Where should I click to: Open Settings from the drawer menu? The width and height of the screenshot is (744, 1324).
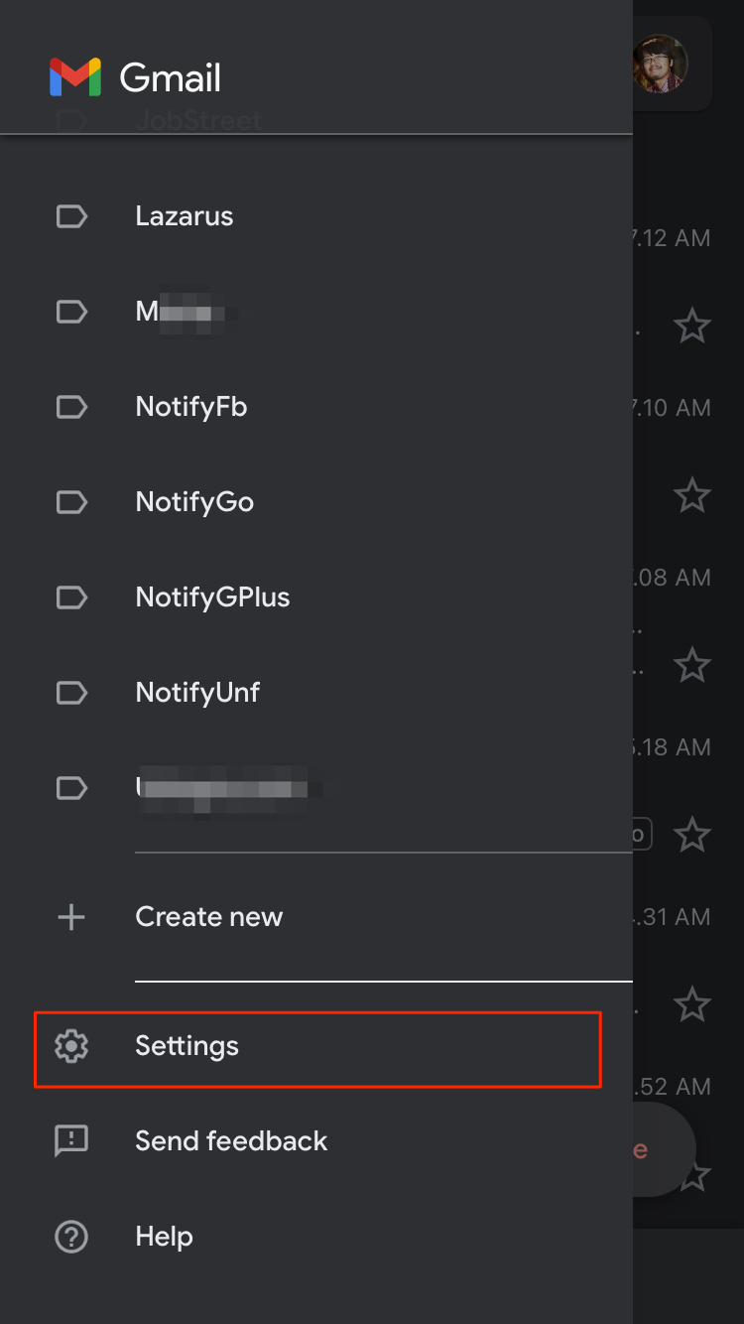(x=317, y=1047)
